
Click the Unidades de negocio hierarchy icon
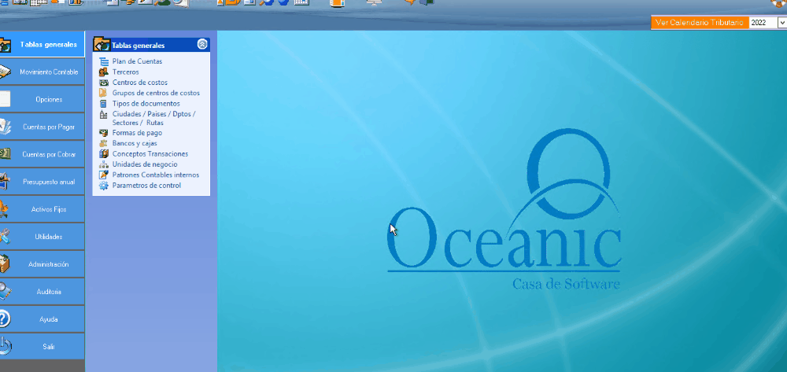click(104, 164)
